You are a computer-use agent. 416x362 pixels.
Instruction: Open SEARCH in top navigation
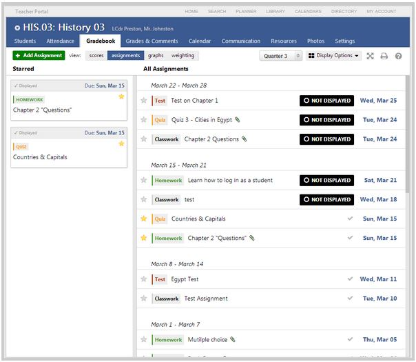(x=217, y=12)
